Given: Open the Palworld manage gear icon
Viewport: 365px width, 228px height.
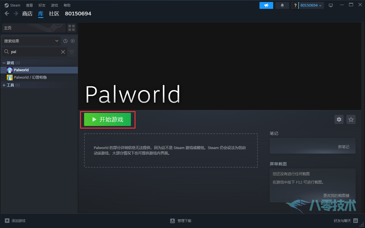Looking at the screenshot, I should pos(339,119).
